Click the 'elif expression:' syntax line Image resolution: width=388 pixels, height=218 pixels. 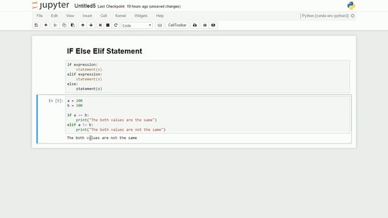[84, 74]
